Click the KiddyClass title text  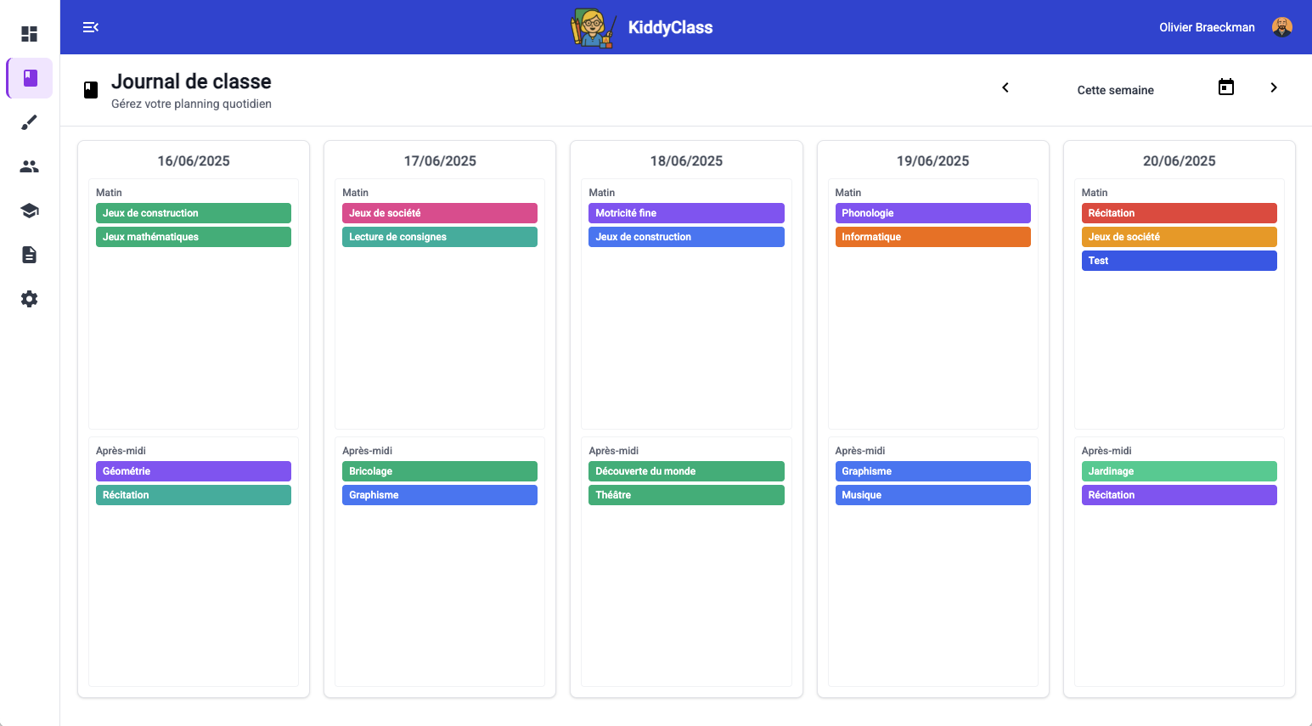[670, 27]
